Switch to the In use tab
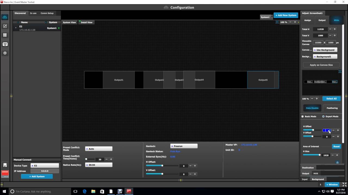 pos(33,13)
